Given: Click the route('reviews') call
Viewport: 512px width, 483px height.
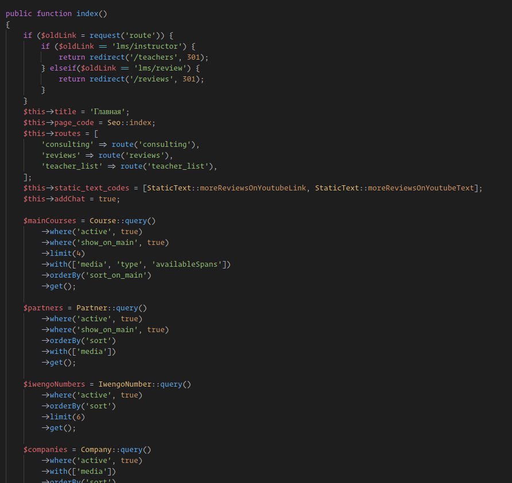Looking at the screenshot, I should coord(134,155).
